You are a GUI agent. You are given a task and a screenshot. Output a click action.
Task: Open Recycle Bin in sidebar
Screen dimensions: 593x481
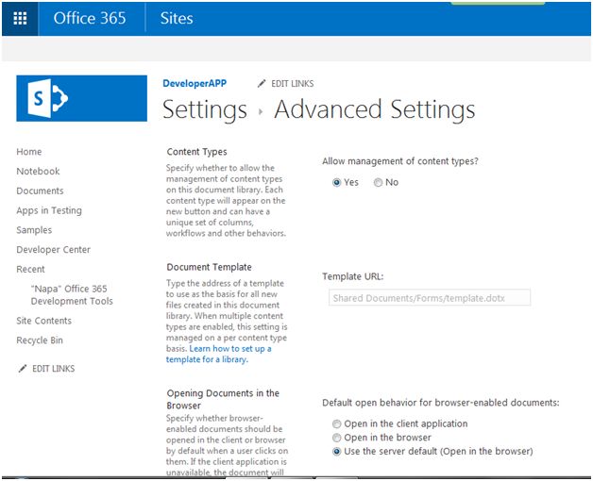pos(40,340)
